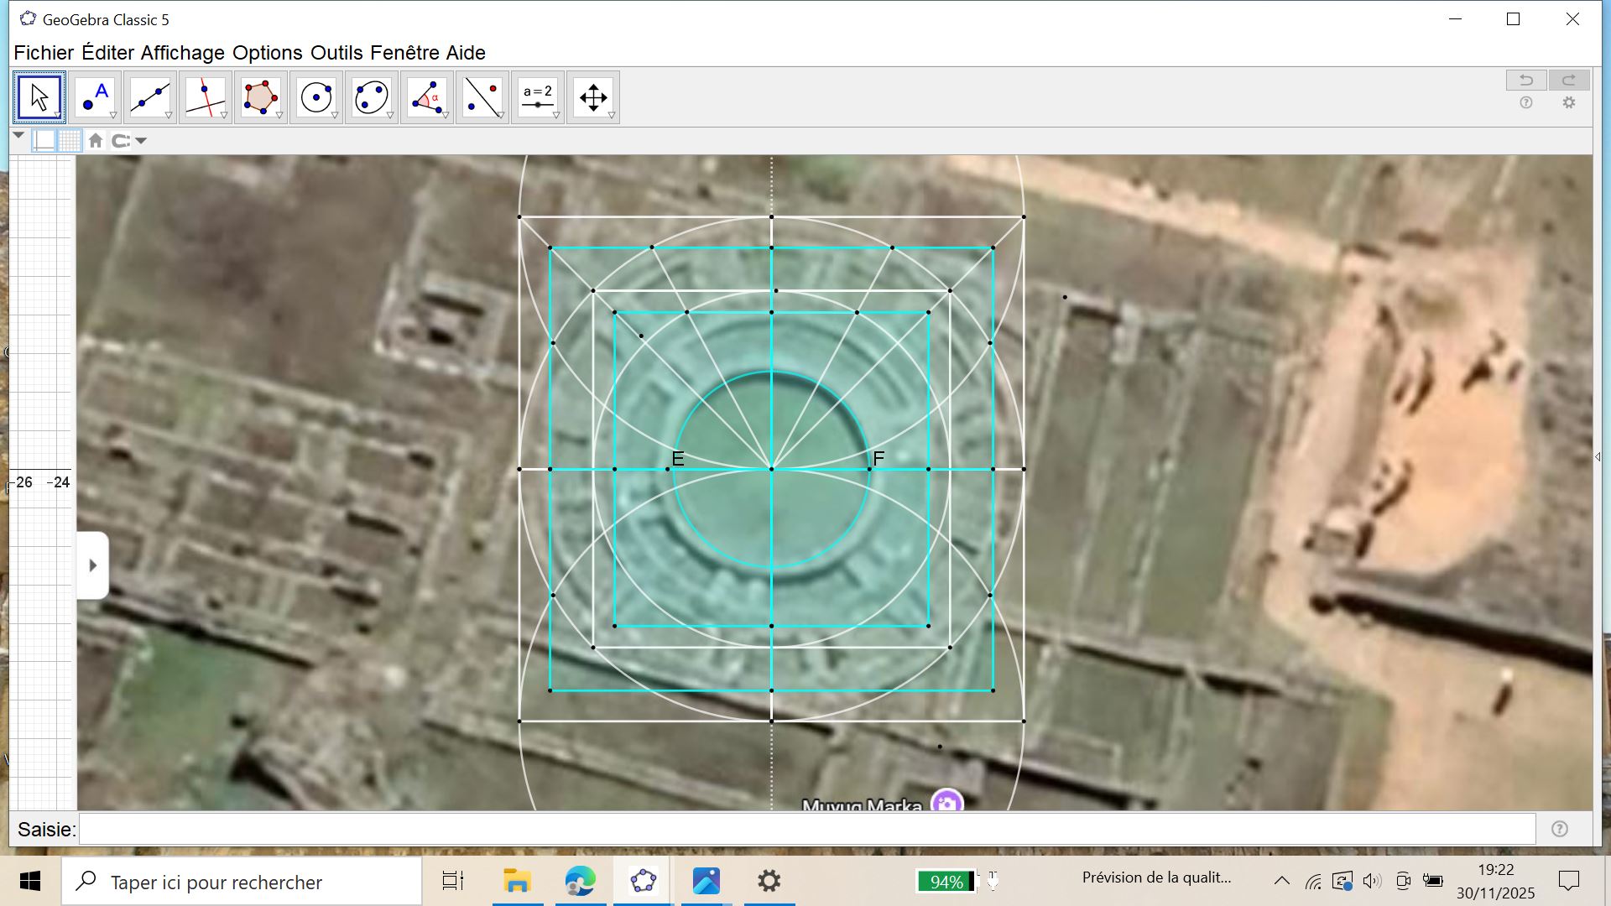The image size is (1611, 906).
Task: Expand the left side panel arrow
Action: pos(92,565)
